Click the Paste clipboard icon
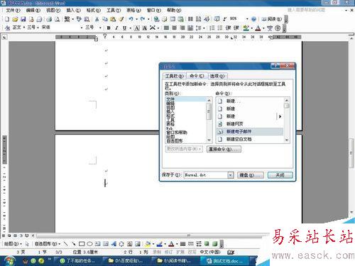Viewport: 355px width, 266px height. coord(113,19)
